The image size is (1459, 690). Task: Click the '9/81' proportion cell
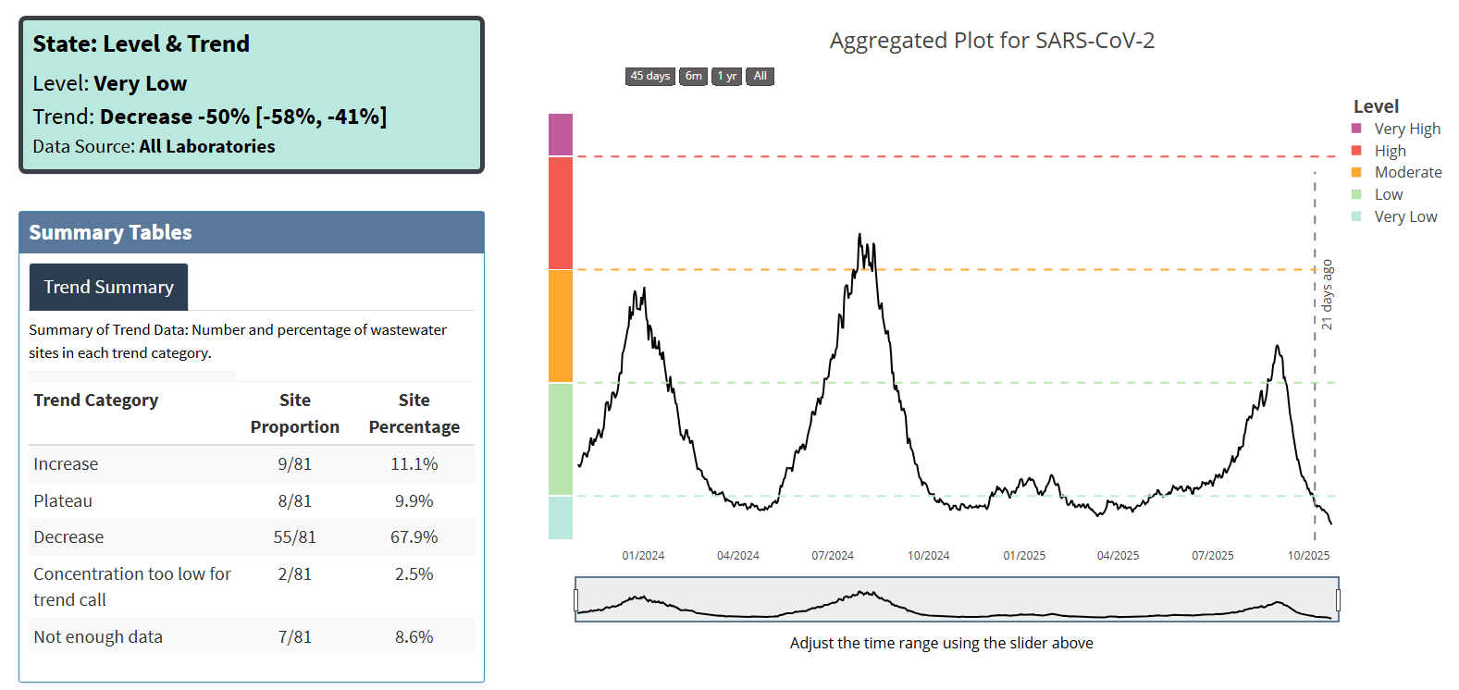295,464
